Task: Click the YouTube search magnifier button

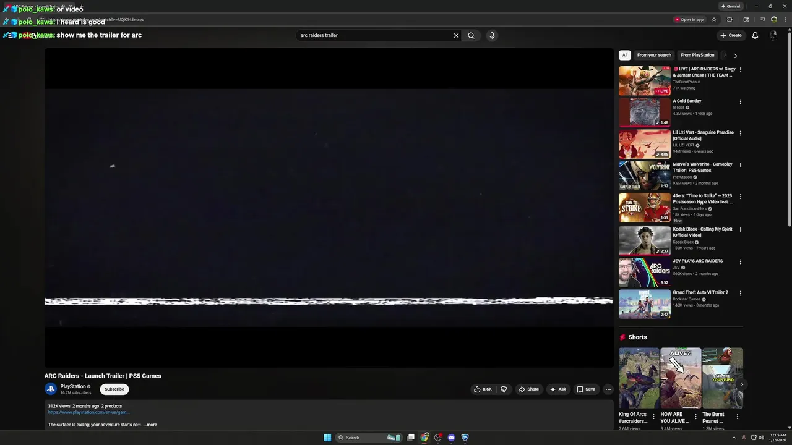Action: click(x=471, y=35)
